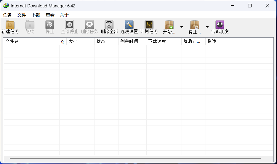Open the 任务 menu

pyautogui.click(x=7, y=15)
